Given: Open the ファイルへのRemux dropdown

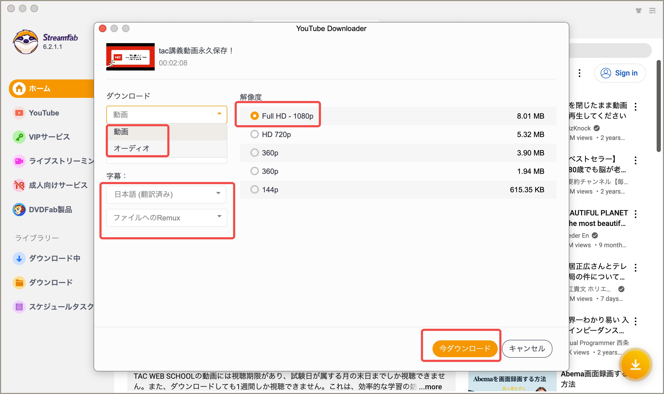Looking at the screenshot, I should pyautogui.click(x=167, y=218).
